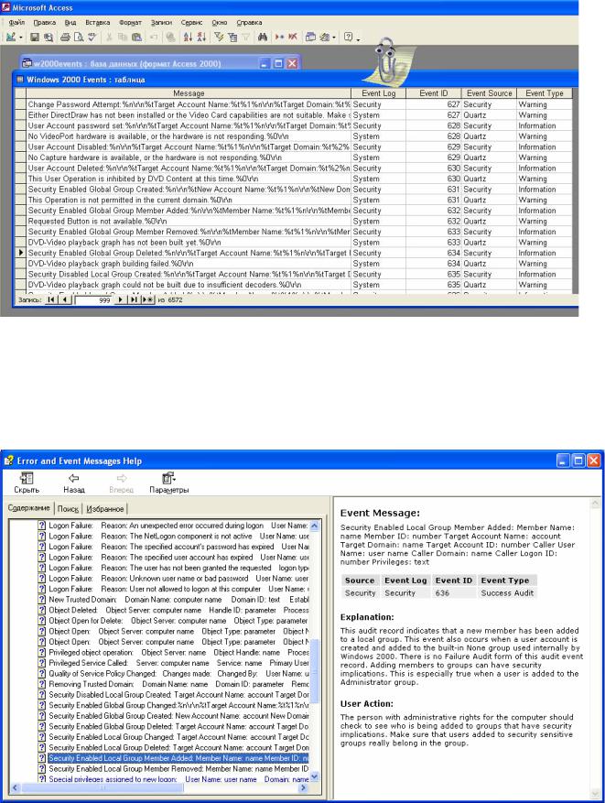Screen dimensions: 605x803
Task: Click the Undo icon in toolbar
Action: click(x=154, y=37)
